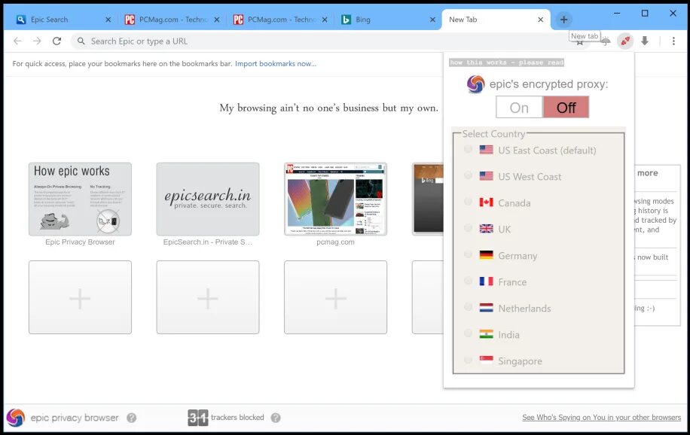Click the Epic logo in proxy popup
Screen dimensions: 690x435
click(476, 84)
